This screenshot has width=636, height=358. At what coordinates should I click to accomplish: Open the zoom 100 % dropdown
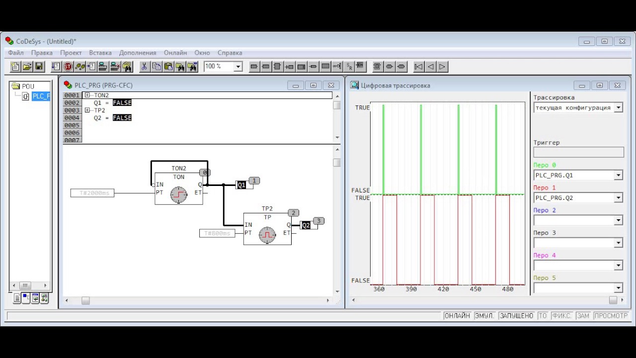coord(238,67)
